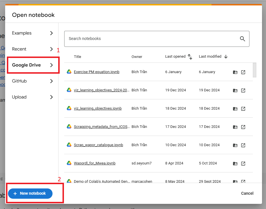
Task: Click the magnifier icon in the search box
Action: 242,39
